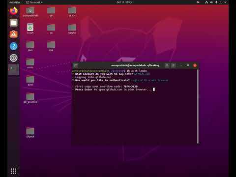Open the Terminal app menu in top bar

coord(34,2)
